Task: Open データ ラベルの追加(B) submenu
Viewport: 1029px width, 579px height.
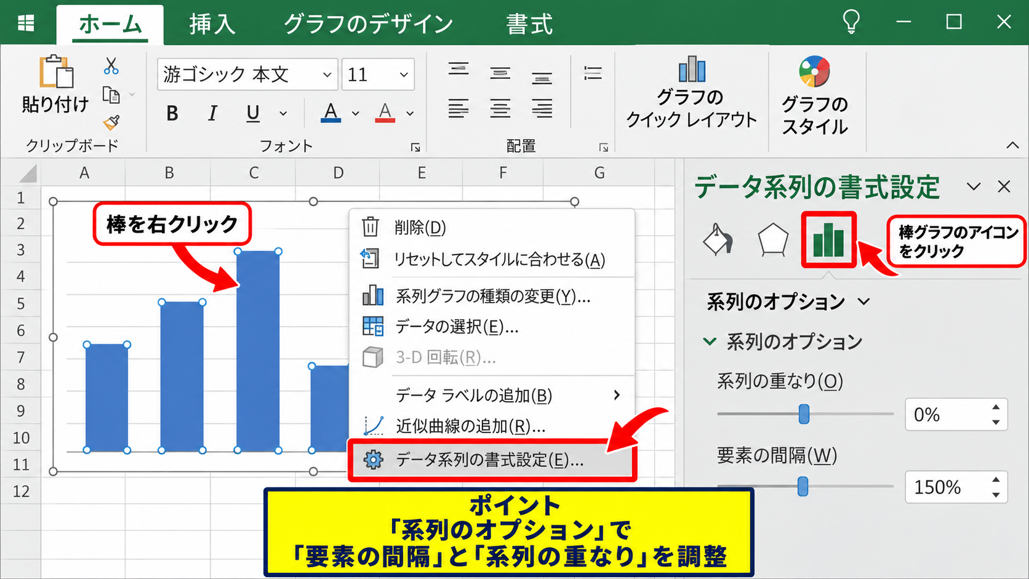Action: pos(492,395)
